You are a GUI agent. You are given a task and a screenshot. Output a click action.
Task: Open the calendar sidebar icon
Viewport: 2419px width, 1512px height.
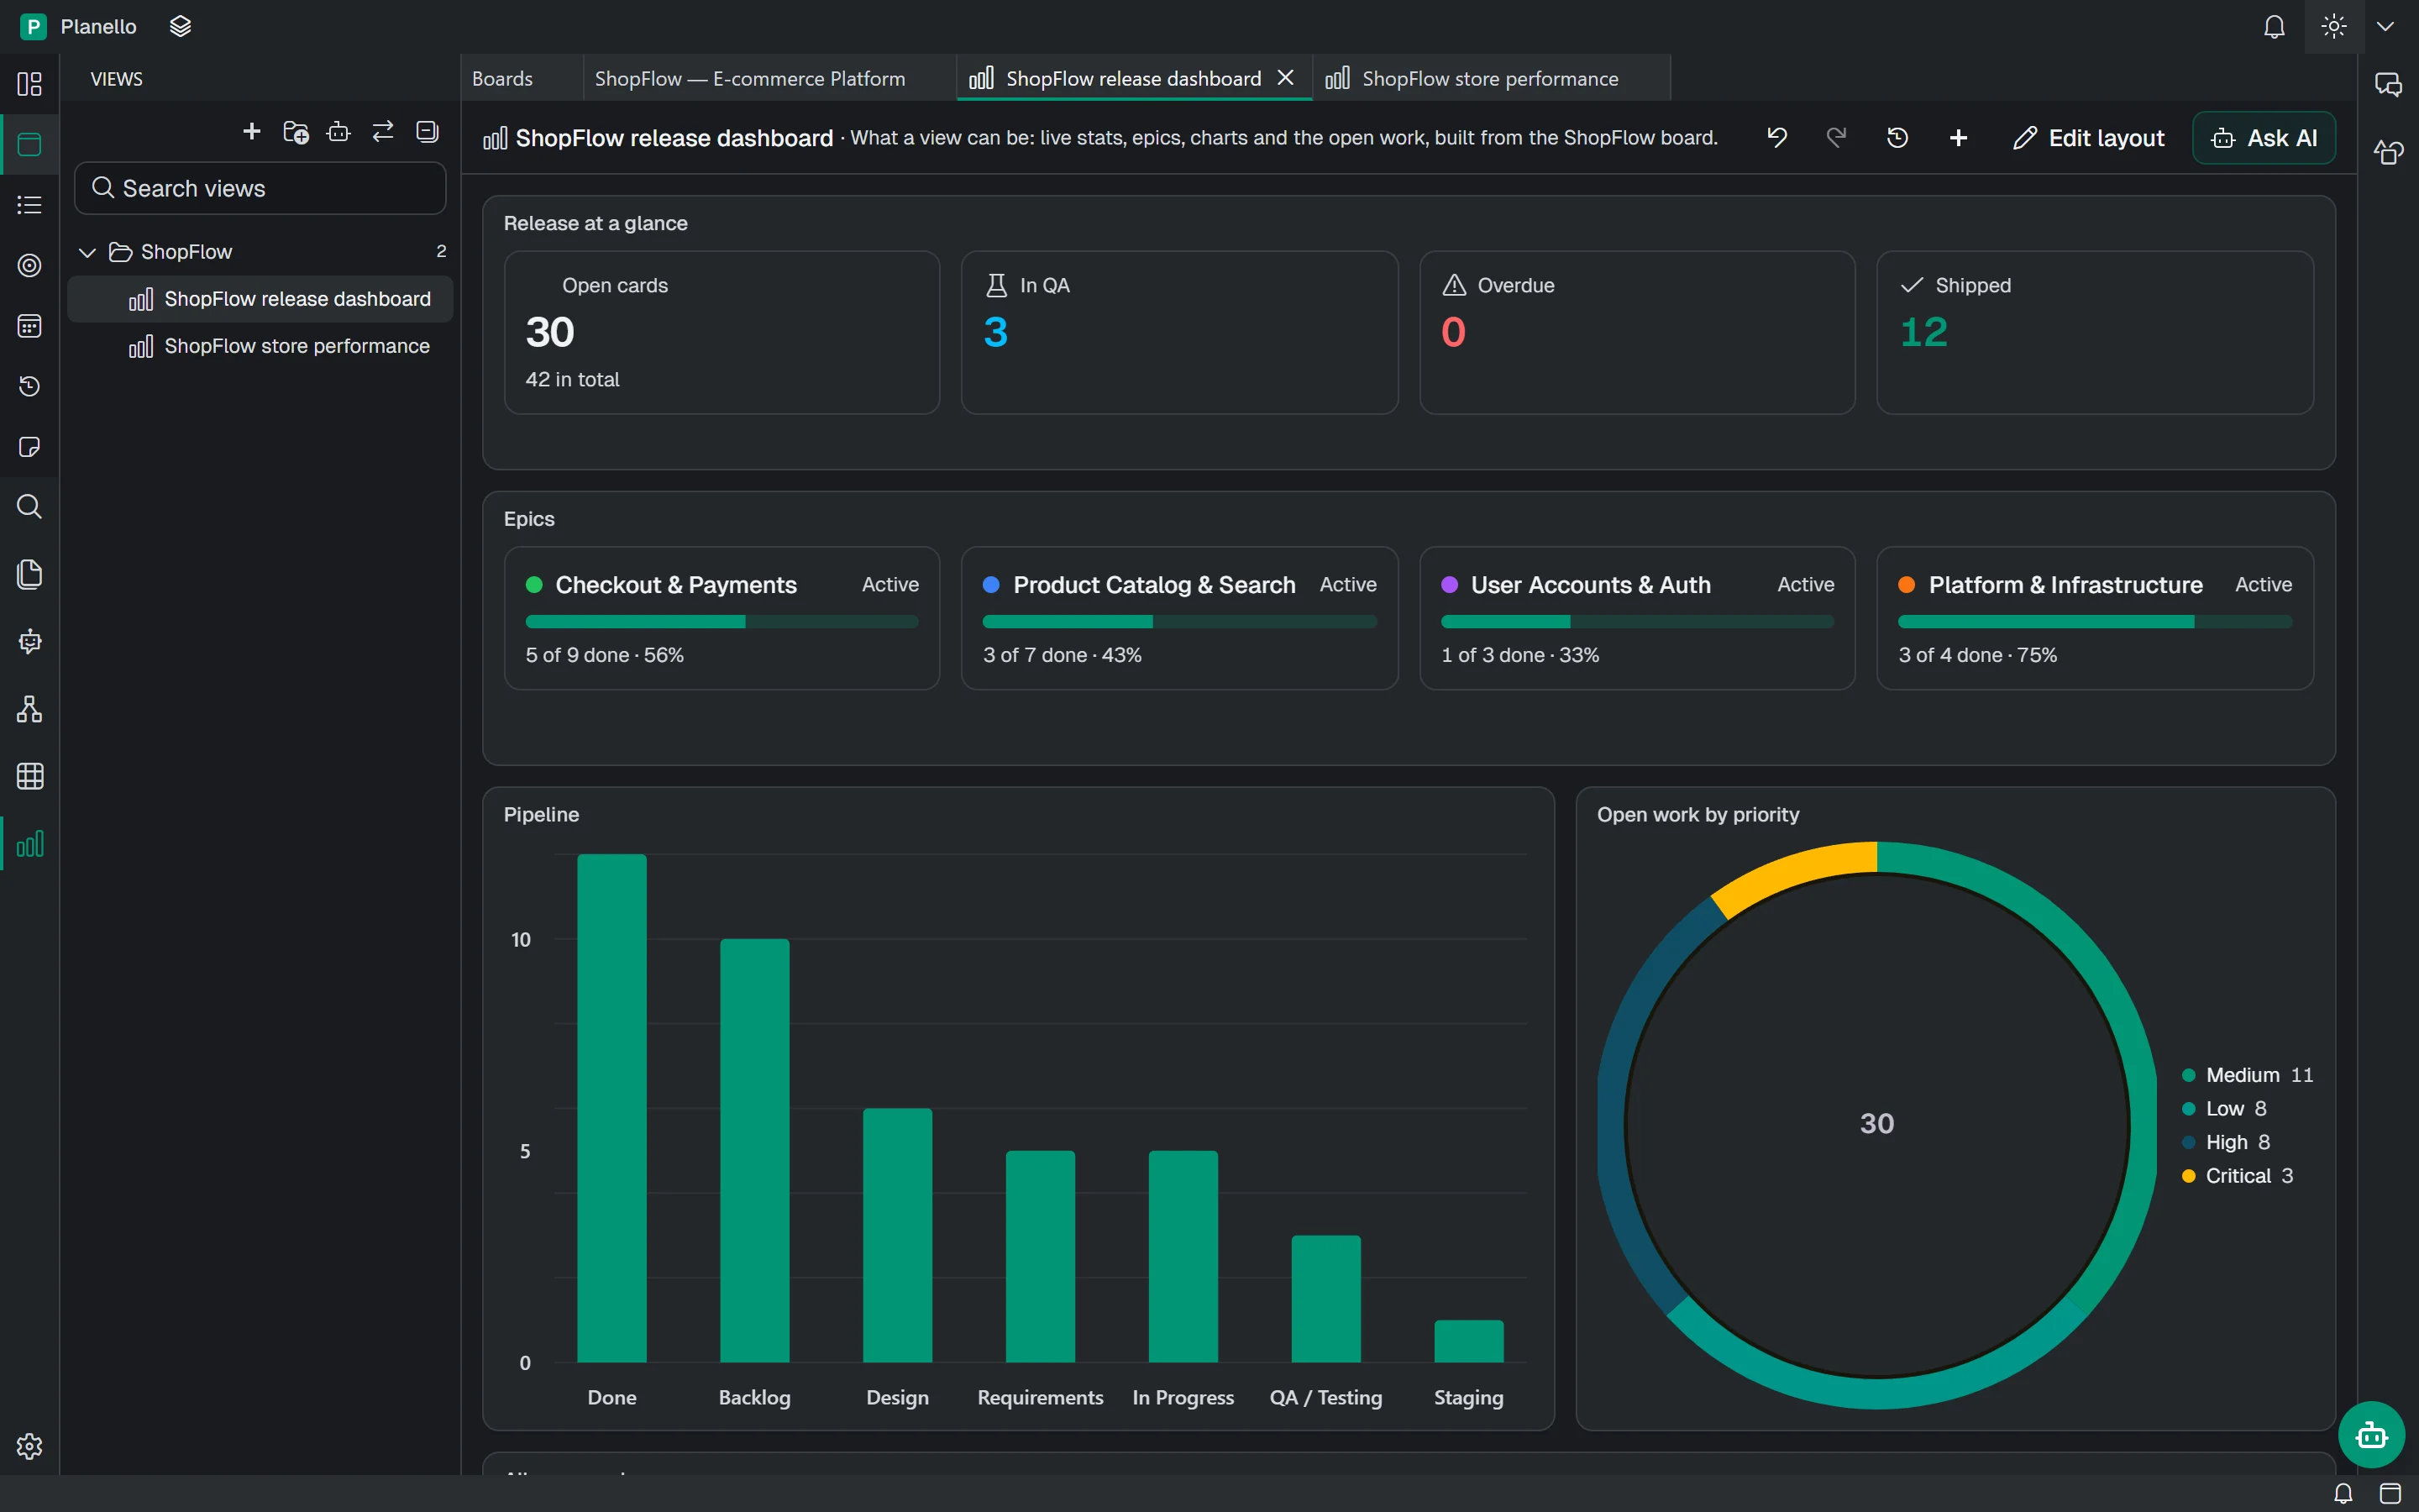point(30,326)
